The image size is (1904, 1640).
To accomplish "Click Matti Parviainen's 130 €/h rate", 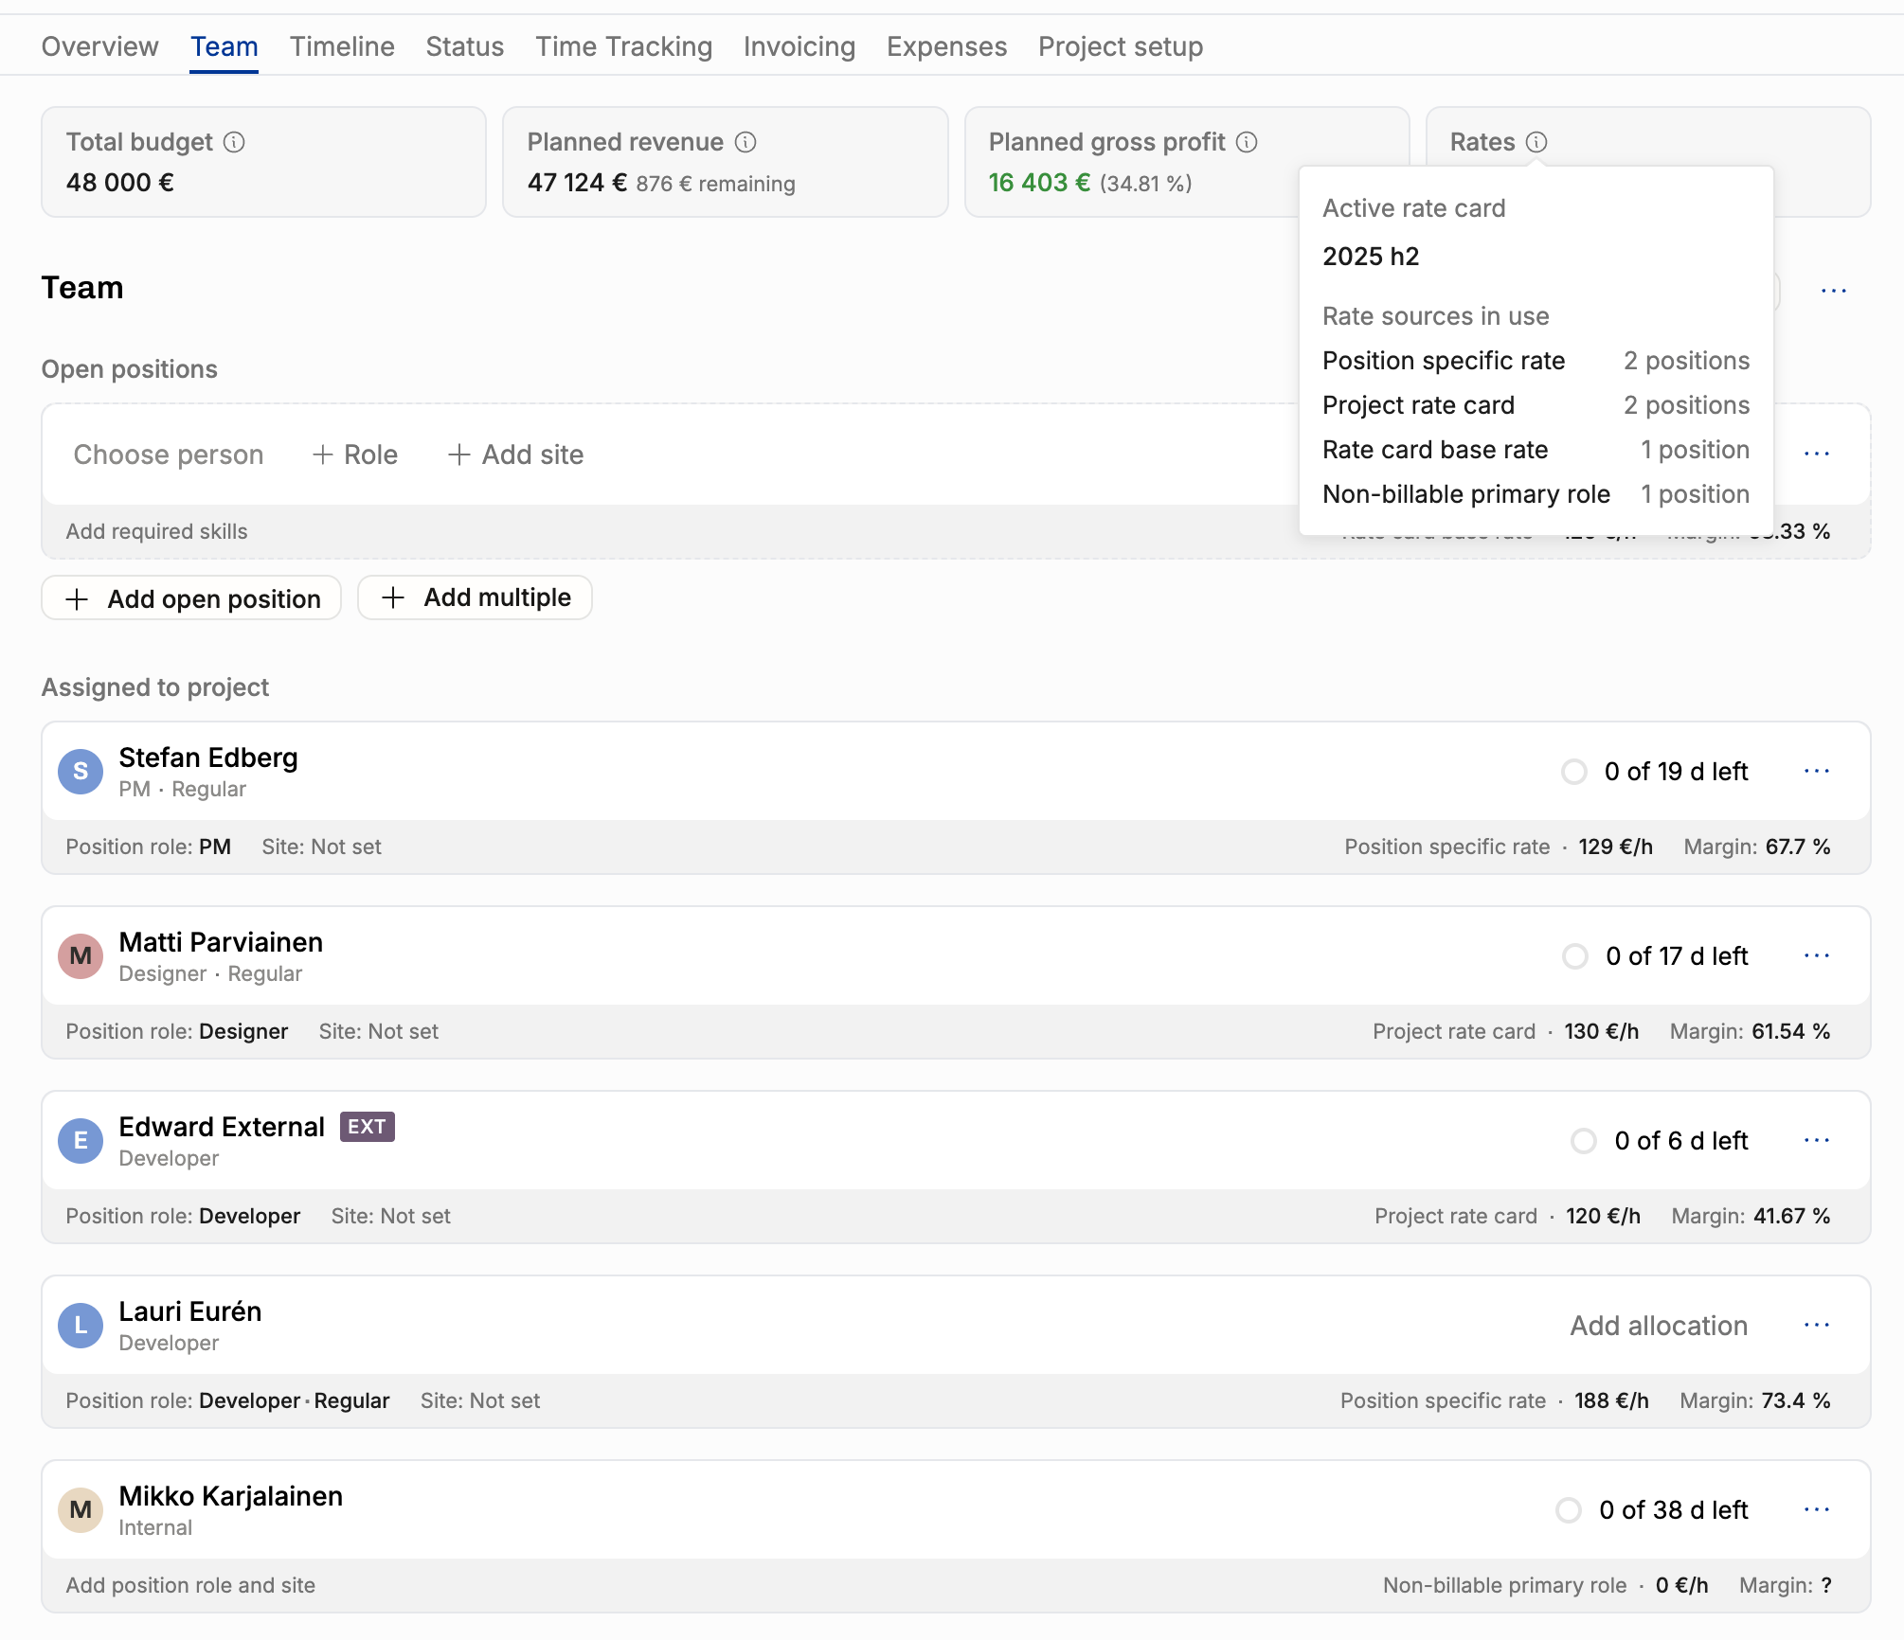I will click(1602, 1031).
